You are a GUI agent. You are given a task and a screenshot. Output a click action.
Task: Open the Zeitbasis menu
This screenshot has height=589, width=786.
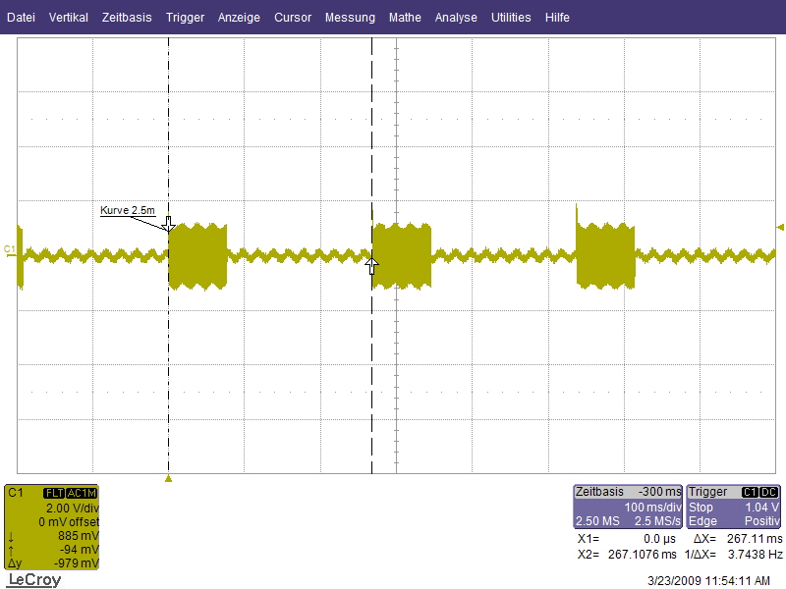click(127, 18)
